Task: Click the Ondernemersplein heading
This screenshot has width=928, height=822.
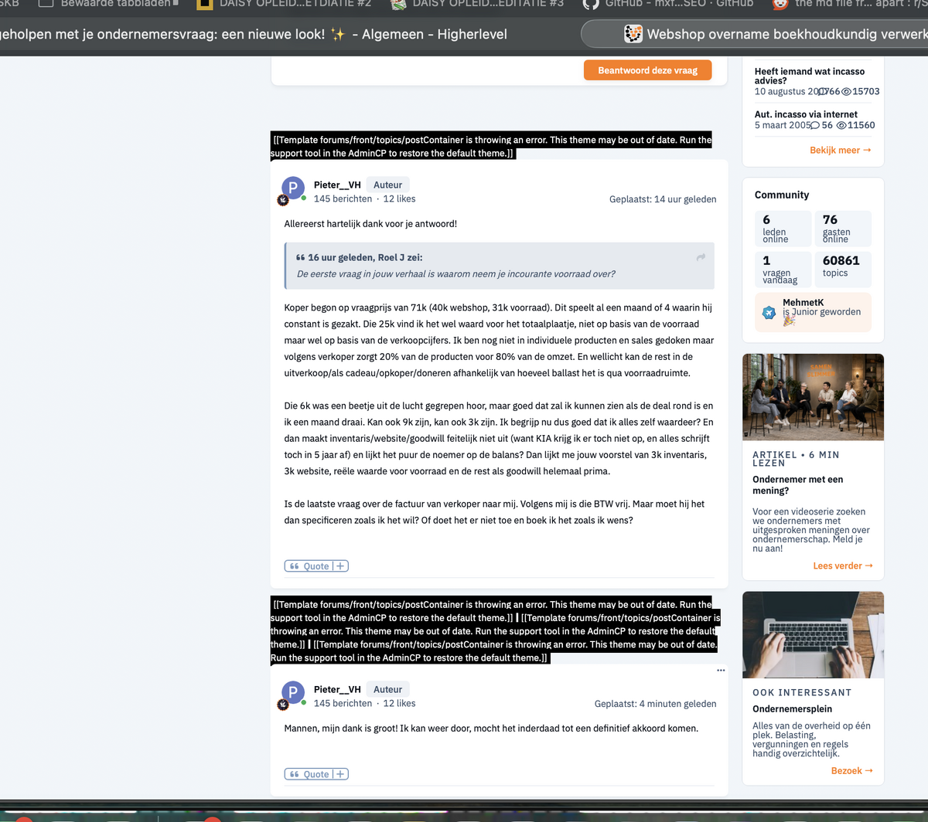Action: pyautogui.click(x=792, y=708)
